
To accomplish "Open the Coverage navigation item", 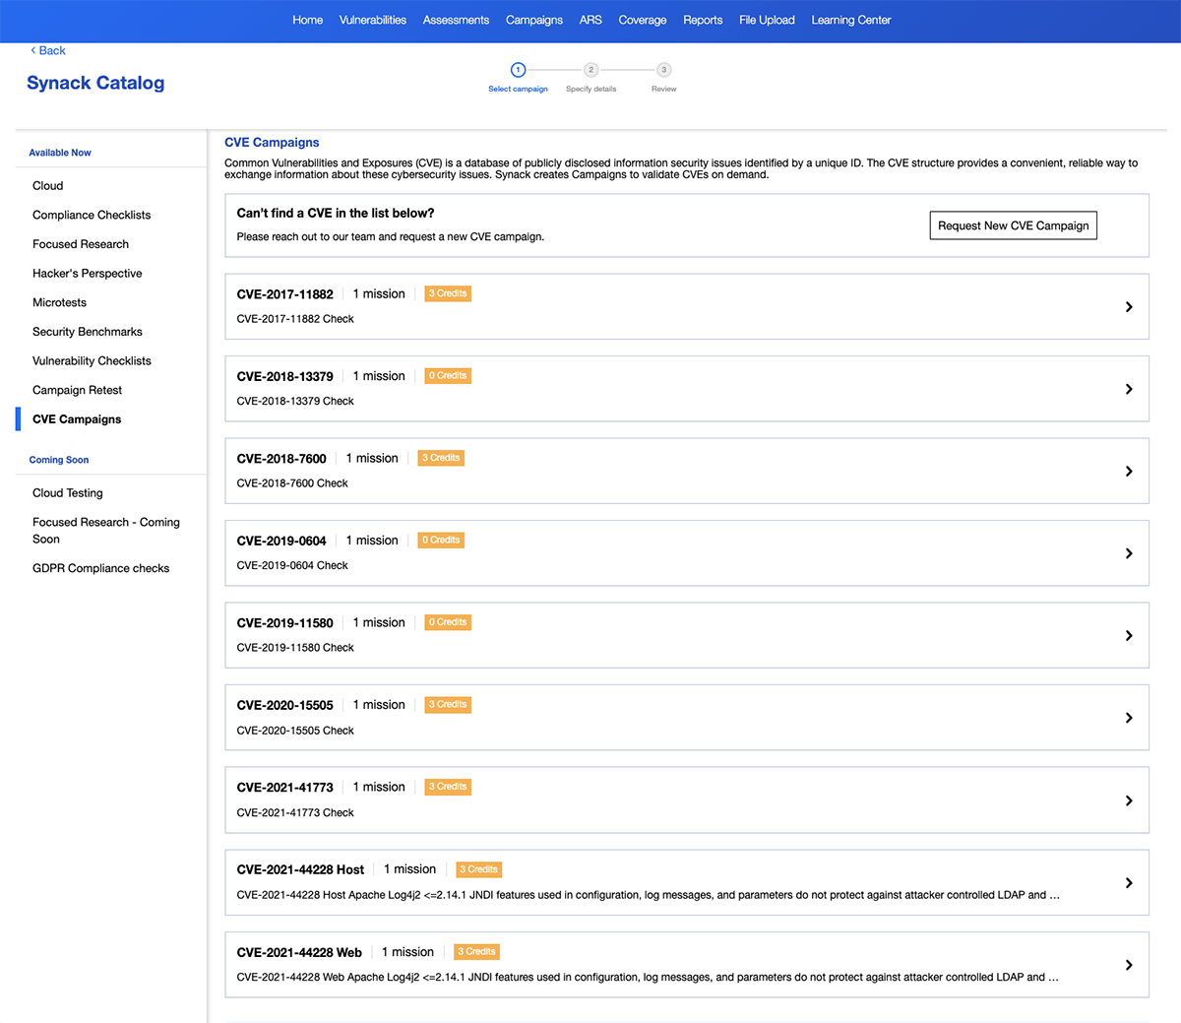I will (643, 20).
